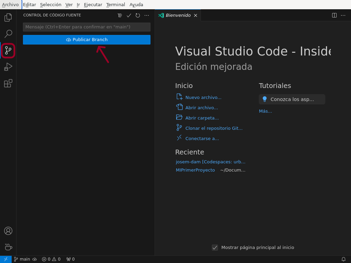Open notifications bell
Viewport: 351px width, 263px height.
343,259
